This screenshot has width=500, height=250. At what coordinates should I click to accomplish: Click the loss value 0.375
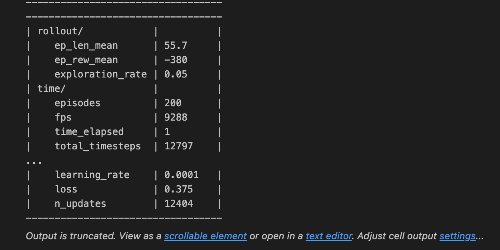tap(178, 189)
